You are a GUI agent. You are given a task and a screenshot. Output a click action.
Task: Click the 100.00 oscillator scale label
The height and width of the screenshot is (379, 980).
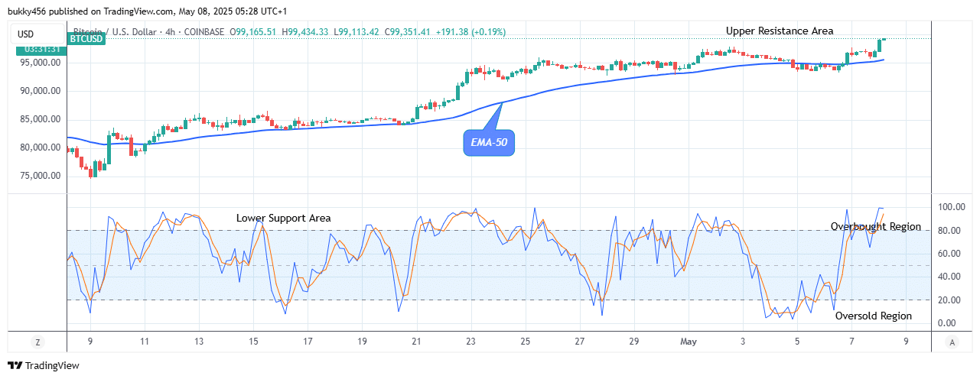coord(951,207)
